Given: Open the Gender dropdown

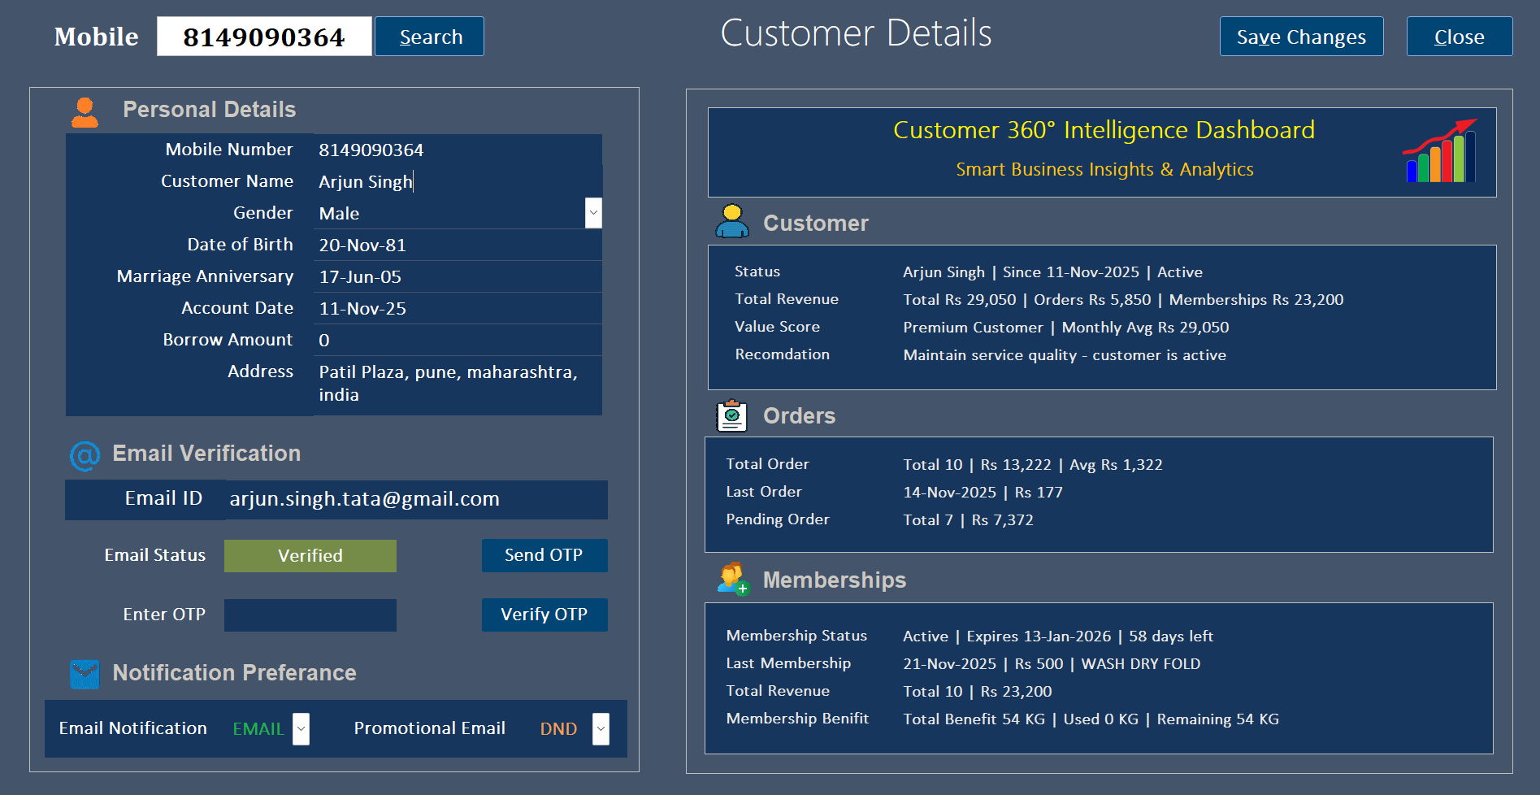Looking at the screenshot, I should point(593,212).
